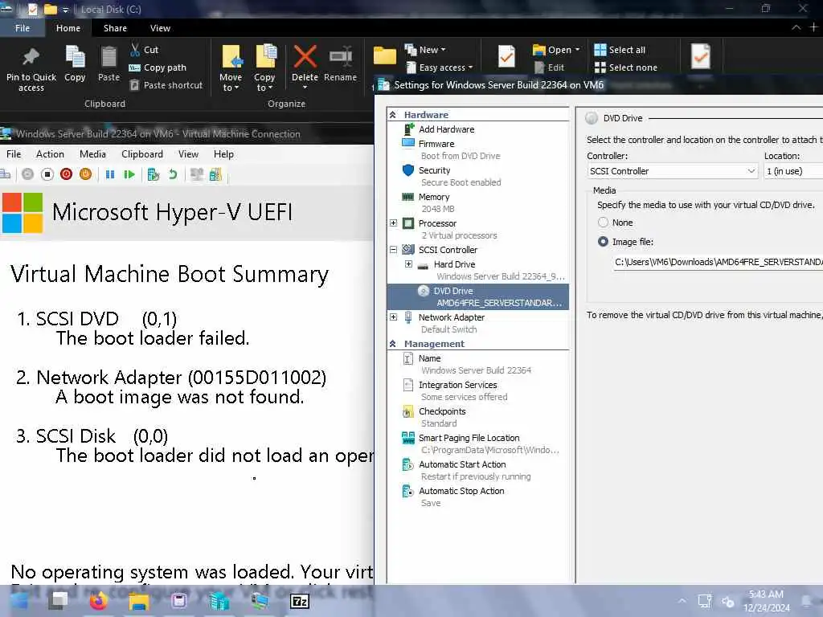
Task: Collapse the Management section header
Action: (x=392, y=344)
